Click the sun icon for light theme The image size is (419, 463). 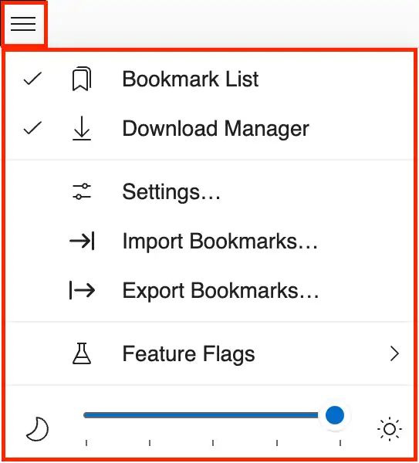390,429
